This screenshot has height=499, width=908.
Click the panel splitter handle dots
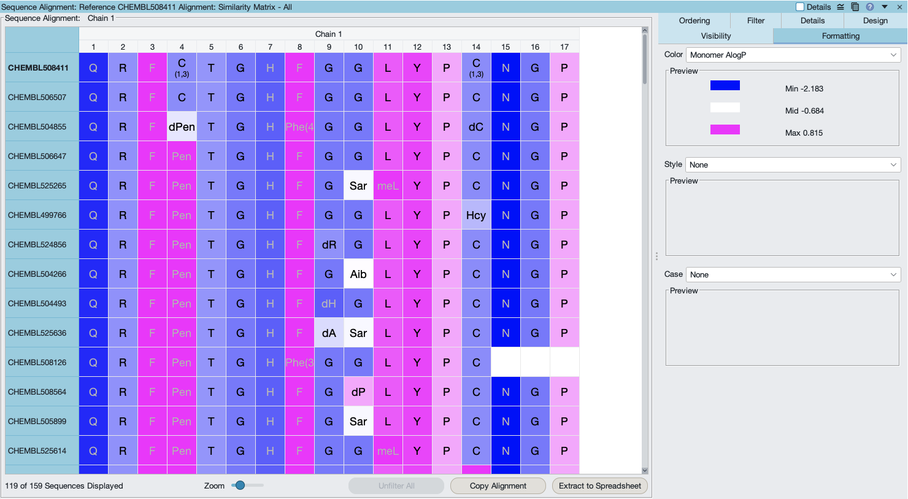click(656, 256)
